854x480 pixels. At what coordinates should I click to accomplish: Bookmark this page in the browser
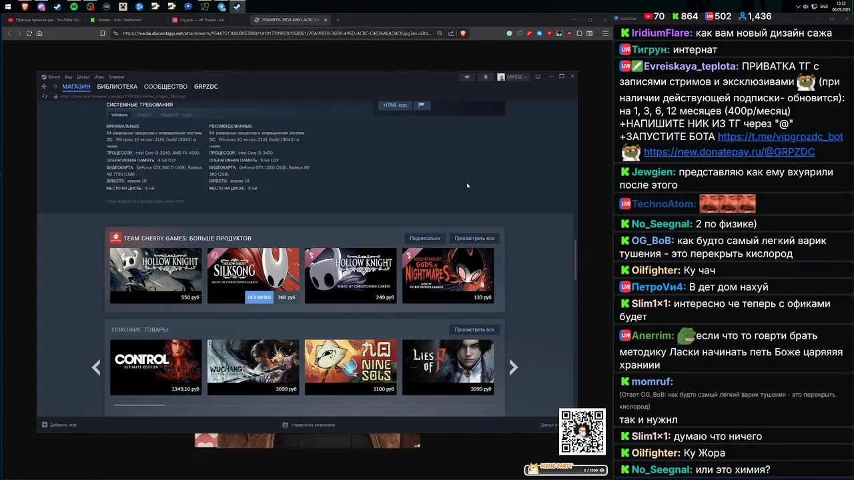tap(102, 33)
